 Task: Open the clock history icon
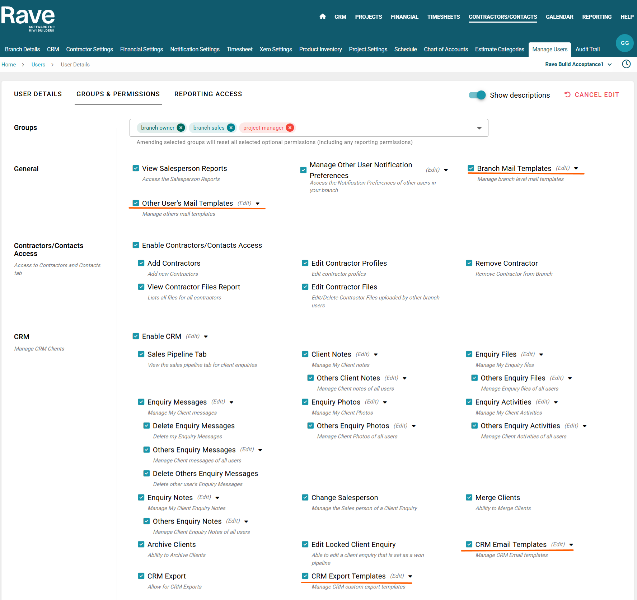click(x=626, y=64)
